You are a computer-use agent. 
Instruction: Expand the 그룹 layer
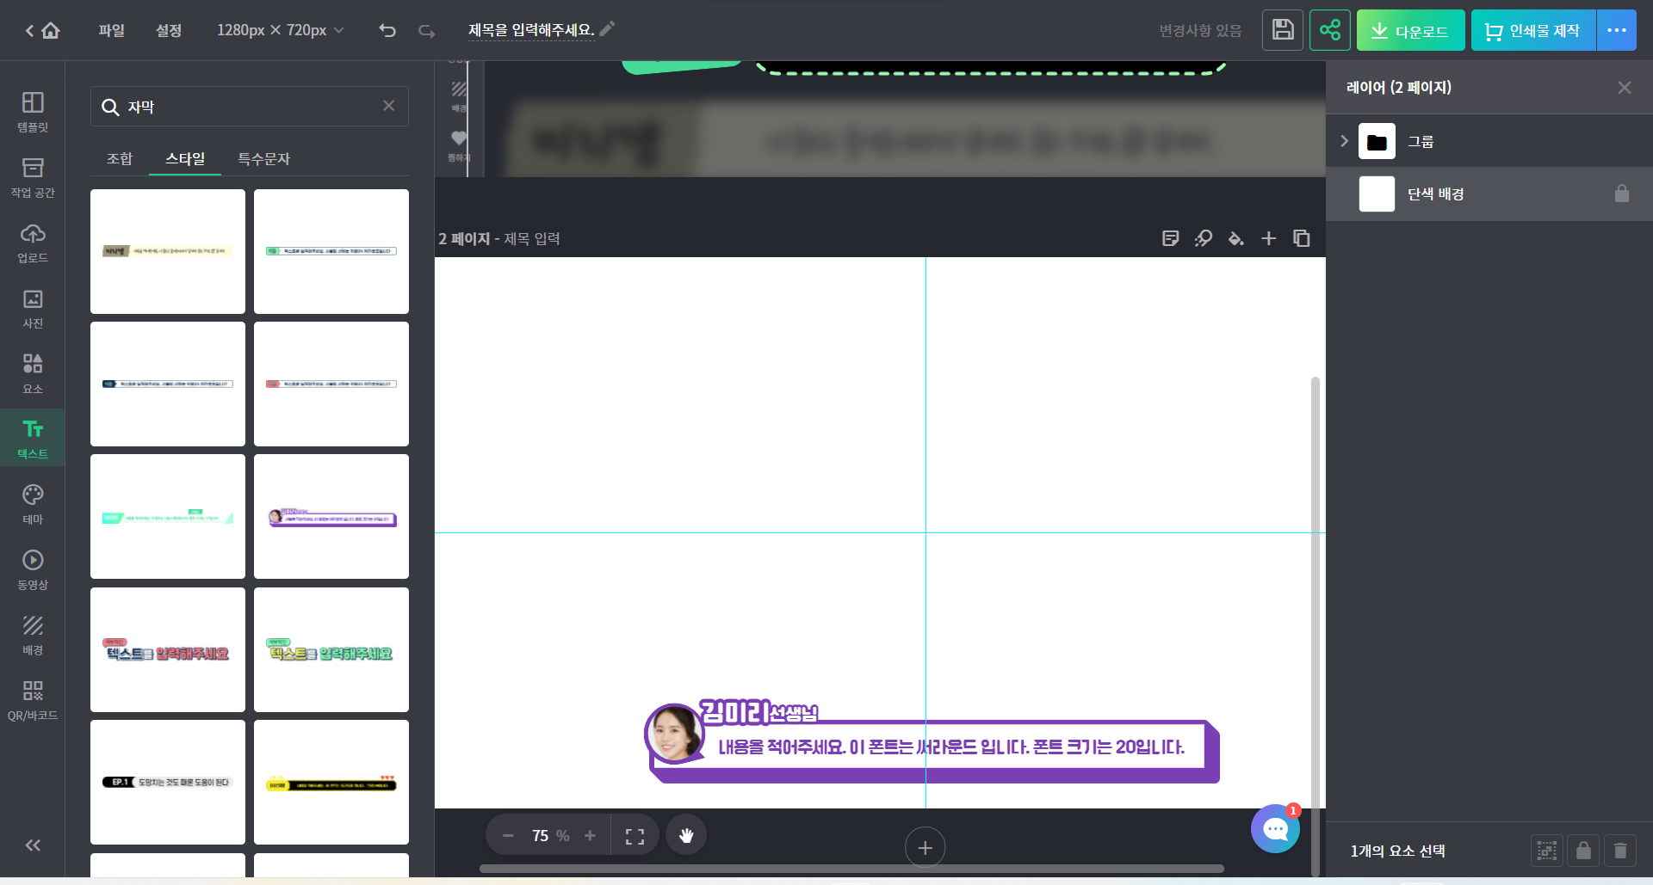(1344, 141)
